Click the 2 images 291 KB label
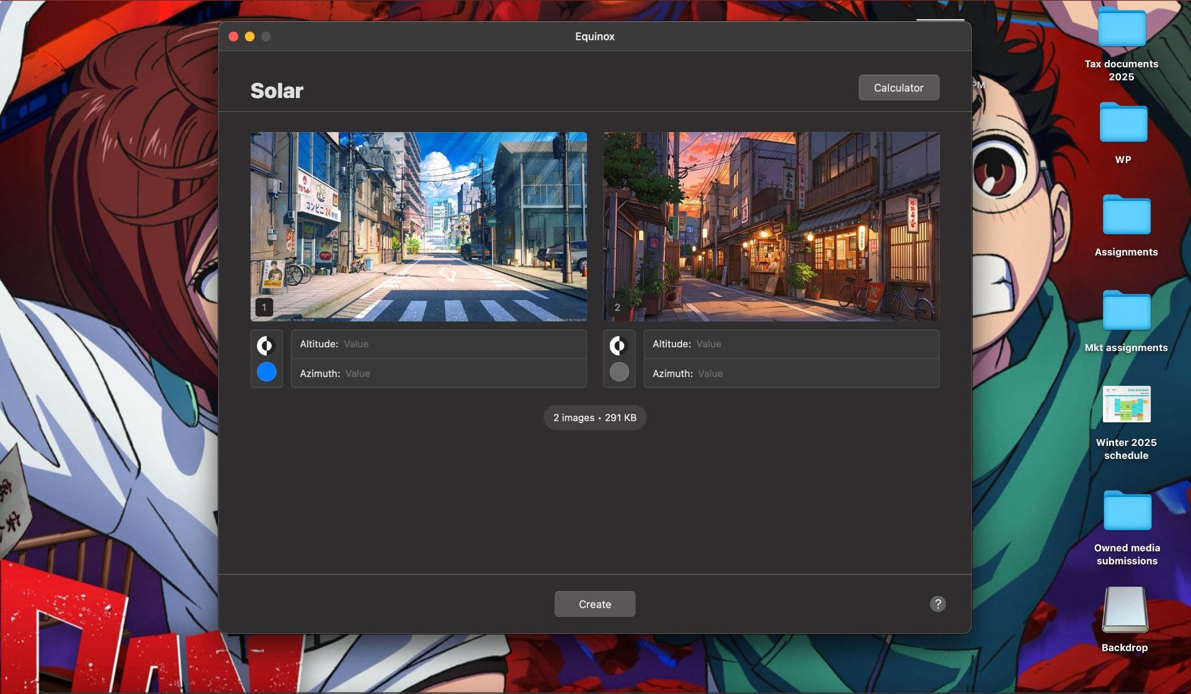 tap(594, 418)
